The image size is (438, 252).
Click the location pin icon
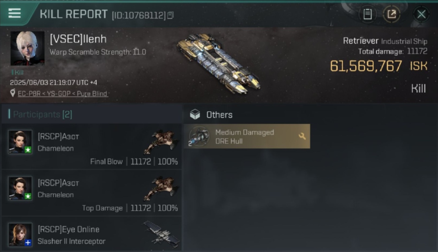point(13,93)
